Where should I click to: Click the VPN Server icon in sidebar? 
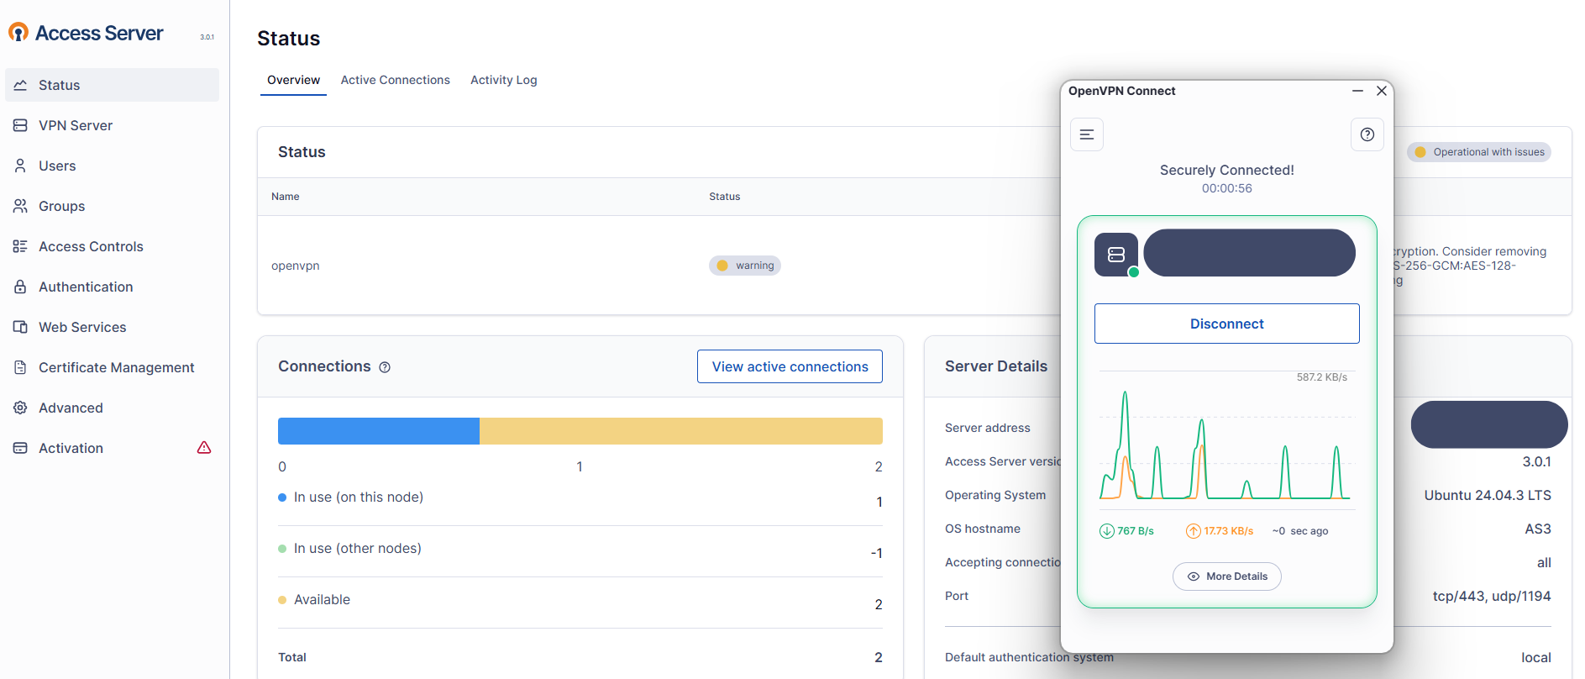pos(20,125)
